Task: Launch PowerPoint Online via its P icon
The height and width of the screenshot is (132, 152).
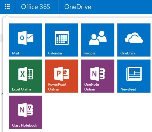Action: [62, 74]
